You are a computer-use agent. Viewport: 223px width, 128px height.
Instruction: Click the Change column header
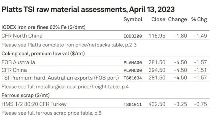pyautogui.click(x=177, y=20)
